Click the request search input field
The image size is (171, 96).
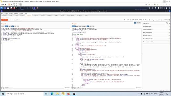[x=36, y=88]
